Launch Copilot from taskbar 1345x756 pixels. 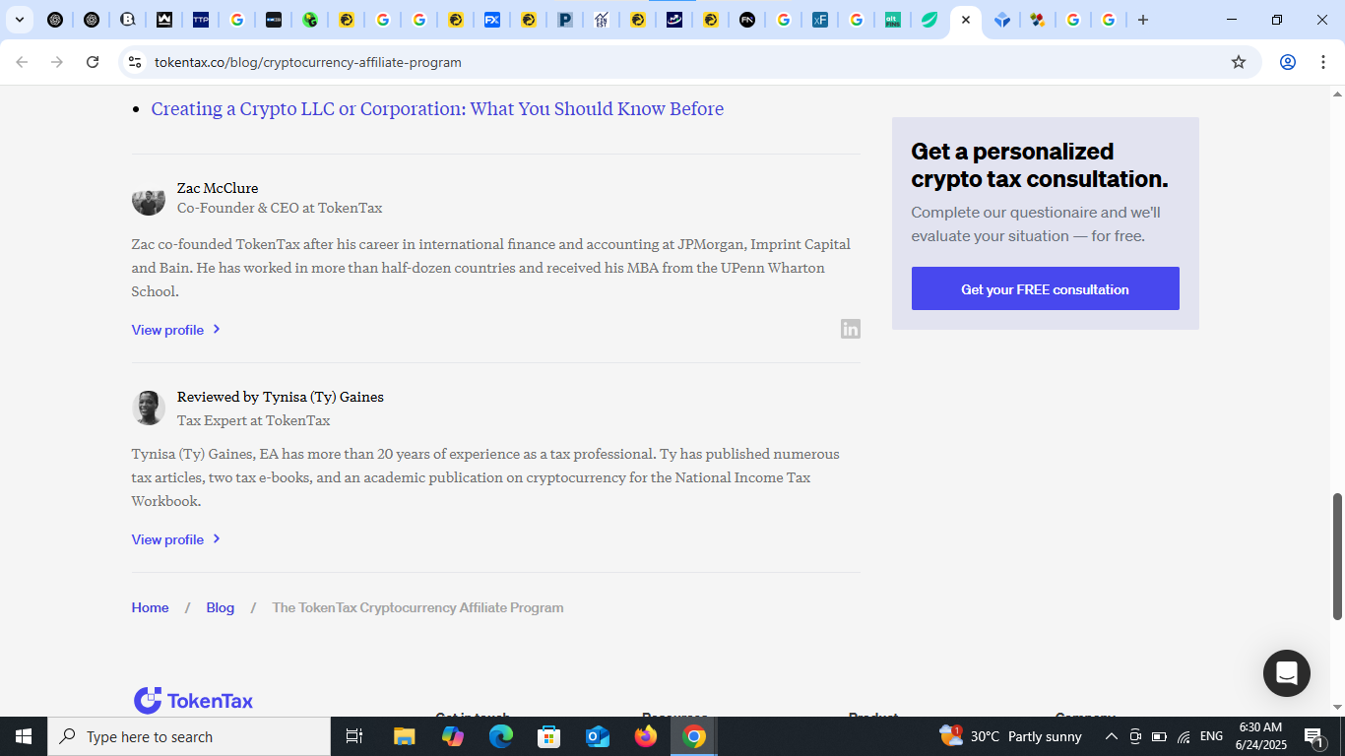pyautogui.click(x=453, y=736)
